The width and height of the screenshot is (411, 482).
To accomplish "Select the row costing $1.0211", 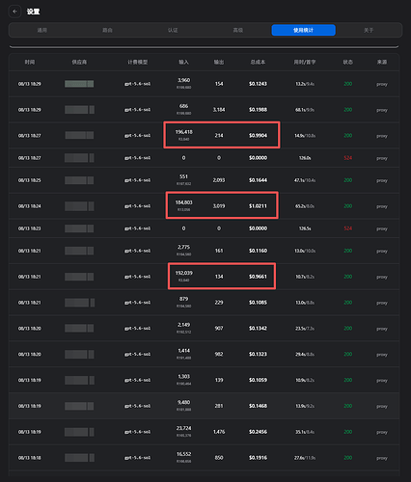I will pos(204,206).
